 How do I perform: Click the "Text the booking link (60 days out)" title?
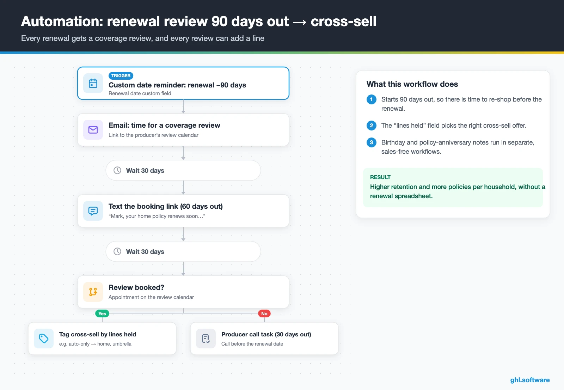[166, 206]
